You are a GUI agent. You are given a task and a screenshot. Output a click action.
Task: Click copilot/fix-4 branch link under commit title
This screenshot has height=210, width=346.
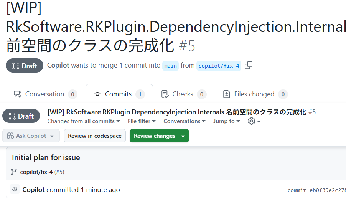pyautogui.click(x=36, y=172)
